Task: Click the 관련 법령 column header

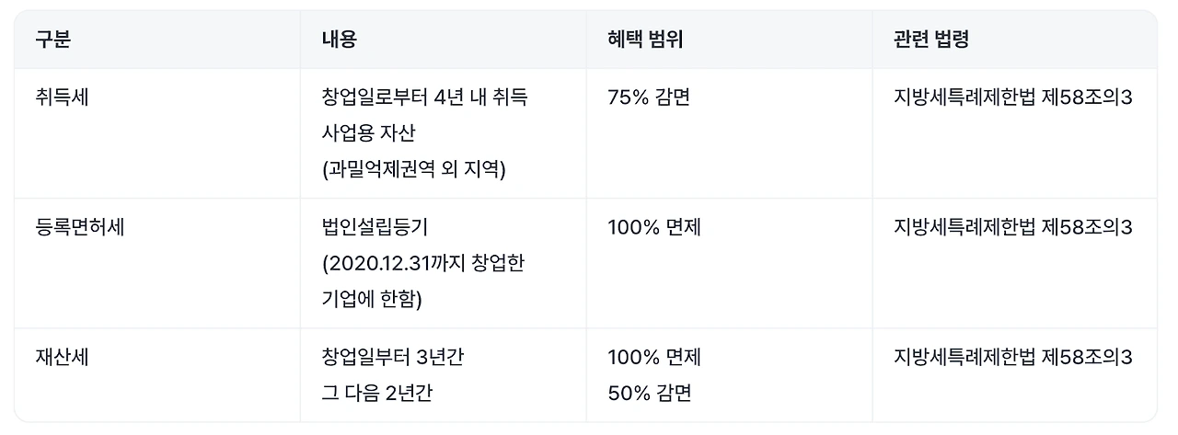Action: [x=931, y=40]
